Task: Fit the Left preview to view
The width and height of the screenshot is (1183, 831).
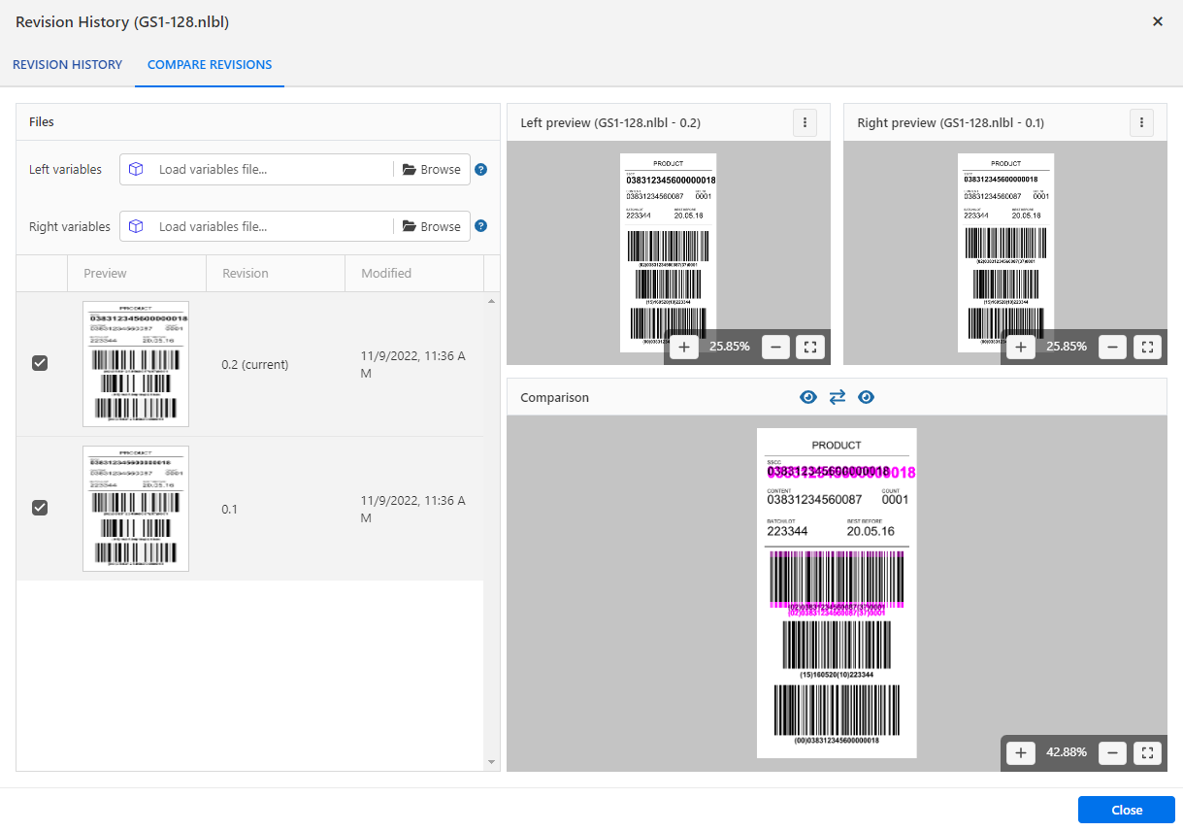Action: [x=810, y=347]
